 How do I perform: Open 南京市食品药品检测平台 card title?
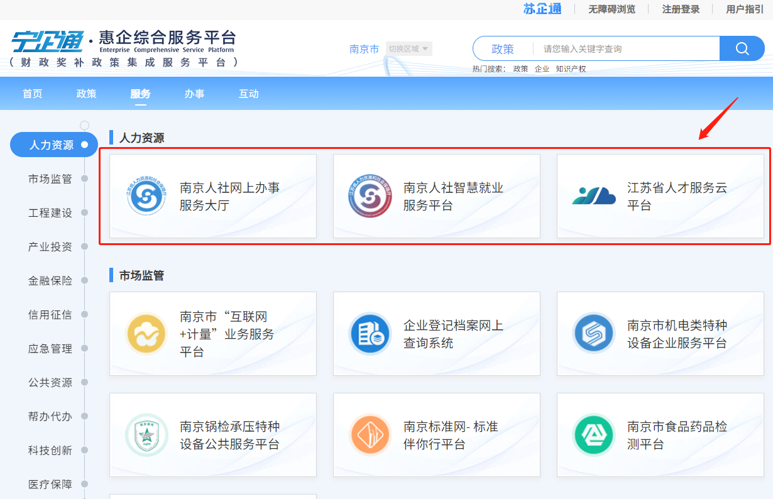click(677, 435)
